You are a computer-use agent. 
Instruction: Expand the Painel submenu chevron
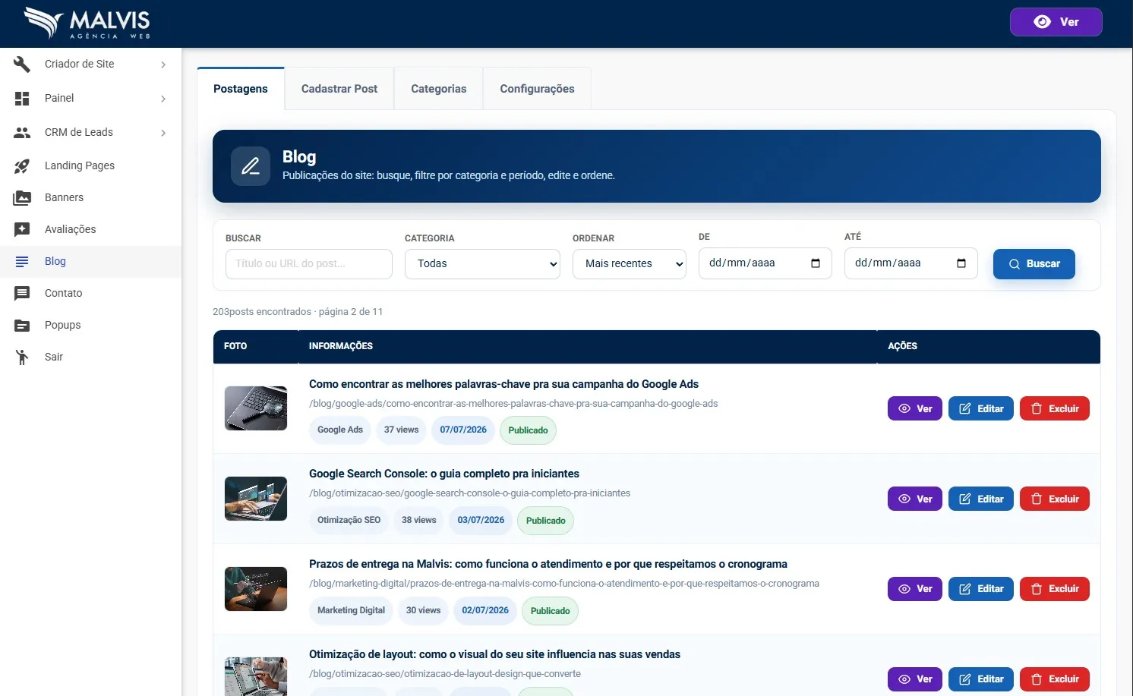click(x=163, y=99)
